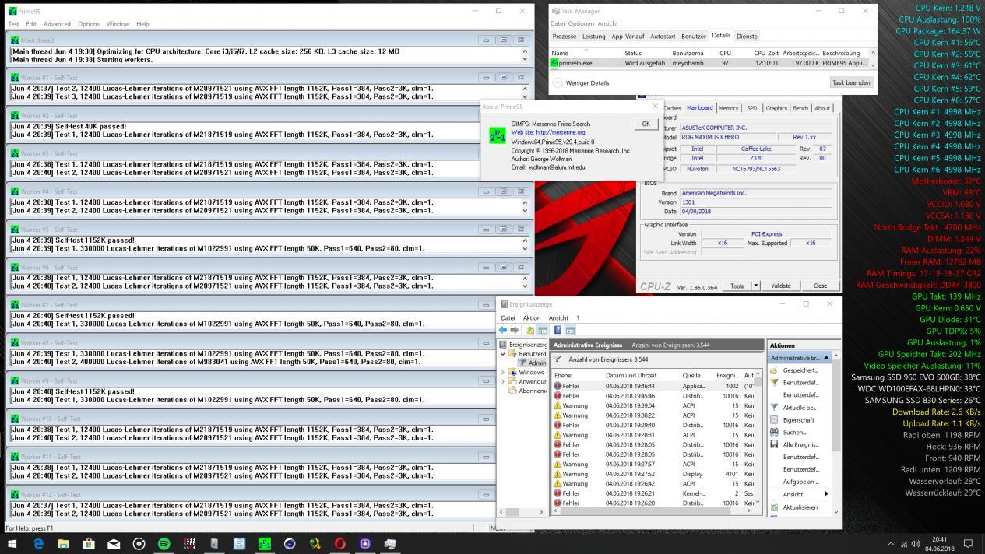The image size is (985, 554).
Task: Click the event list horizontal scrollbar
Action: (x=653, y=513)
